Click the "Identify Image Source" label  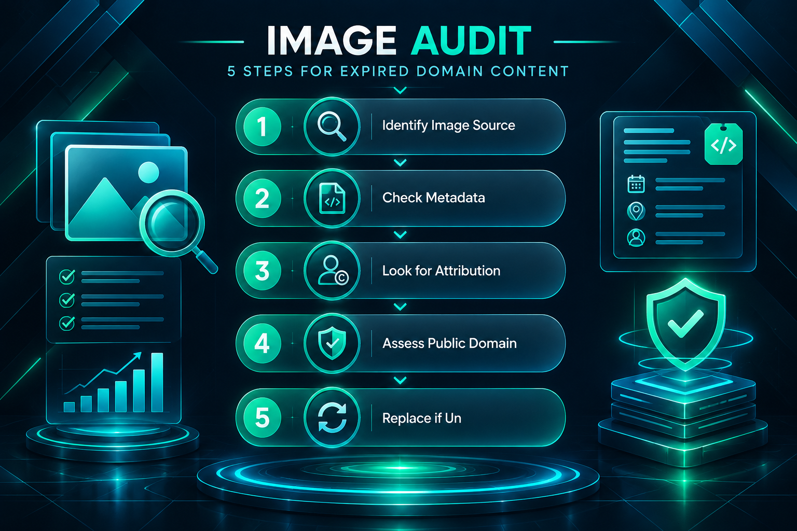click(449, 126)
